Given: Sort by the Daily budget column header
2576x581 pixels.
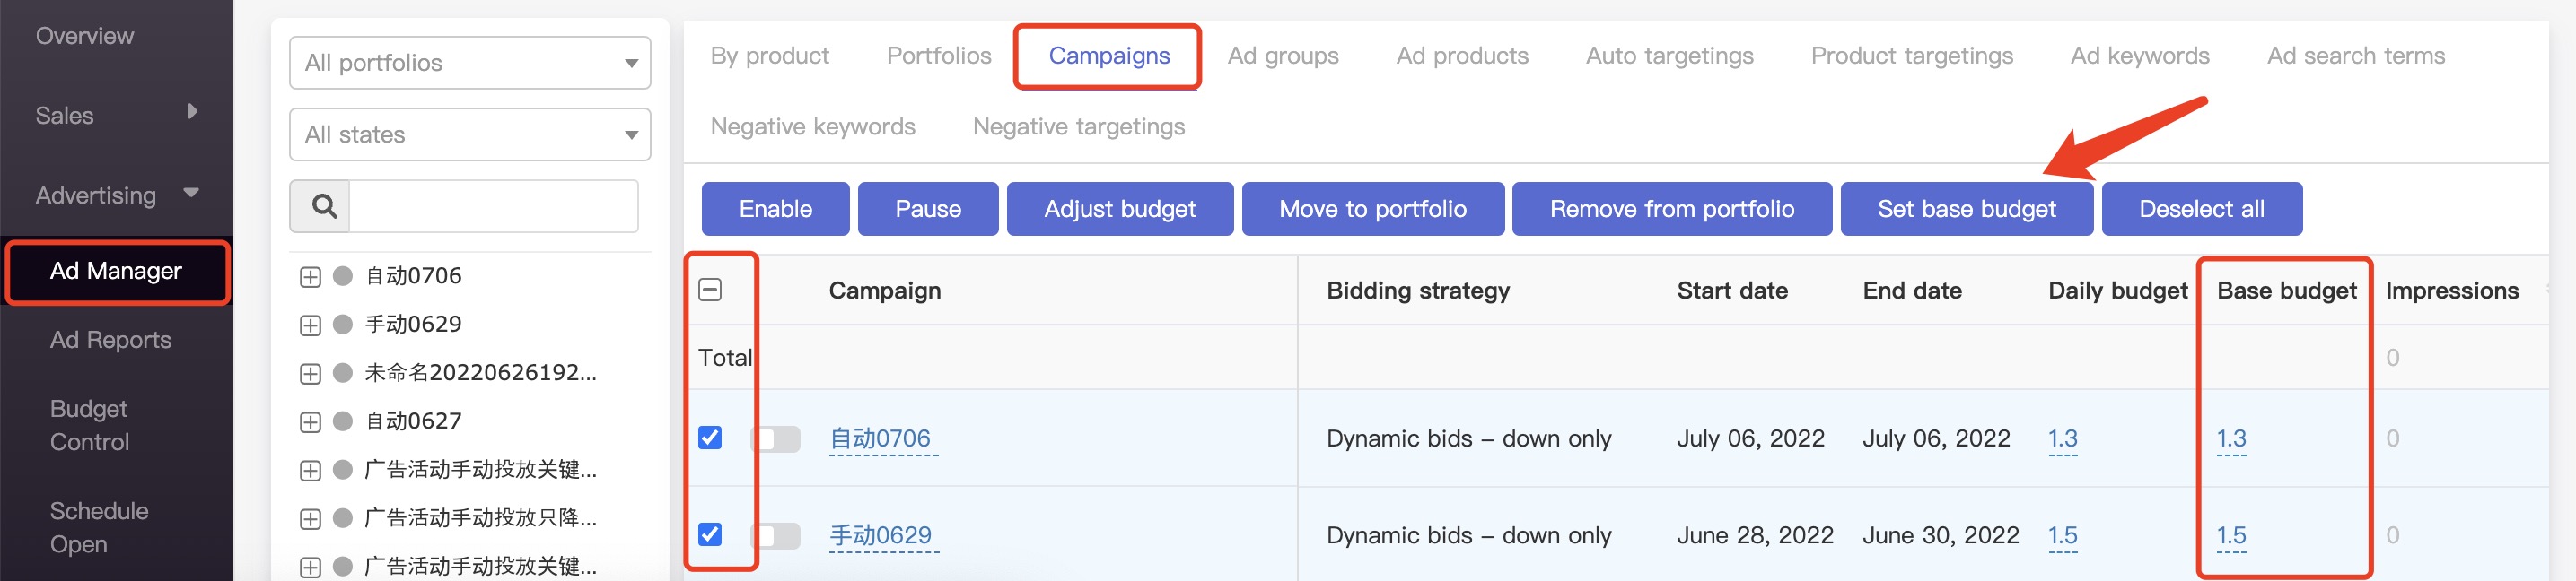Looking at the screenshot, I should 2118,290.
